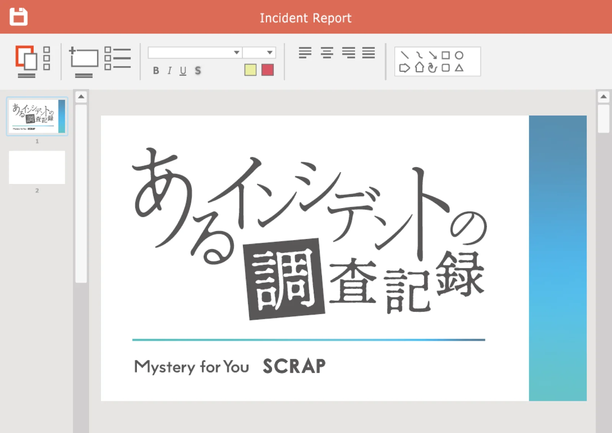The width and height of the screenshot is (612, 433).
Task: Center align the text
Action: click(327, 52)
